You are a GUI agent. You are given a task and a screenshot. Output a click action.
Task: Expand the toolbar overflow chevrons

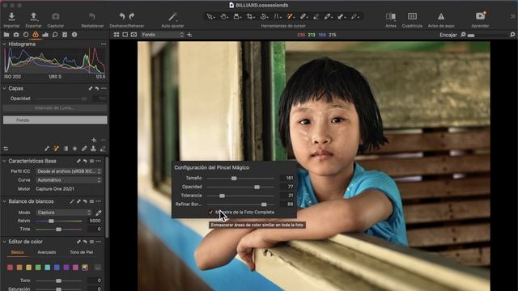pos(512,16)
